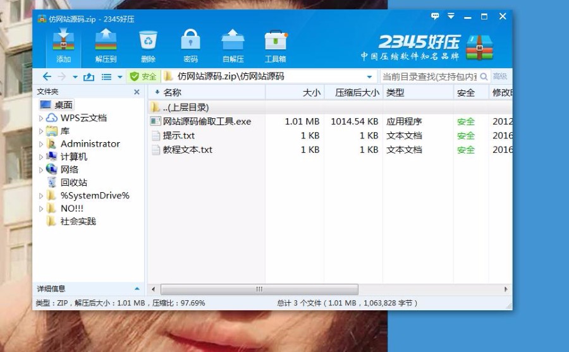Viewport: 569px width, 352px height.
Task: Click the search box for current directory
Action: 430,76
